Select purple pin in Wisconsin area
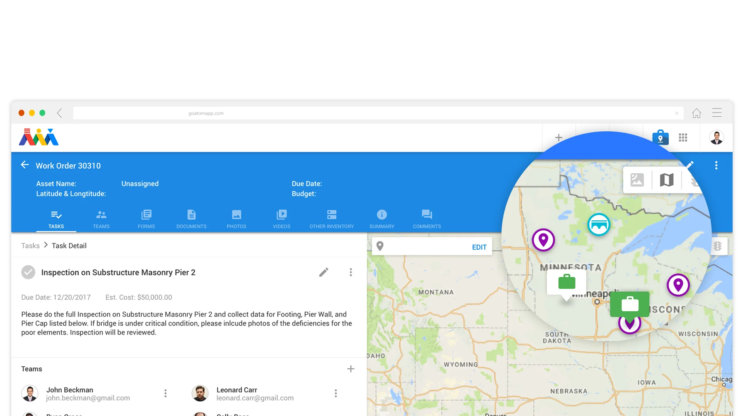This screenshot has width=740, height=416. coord(678,285)
